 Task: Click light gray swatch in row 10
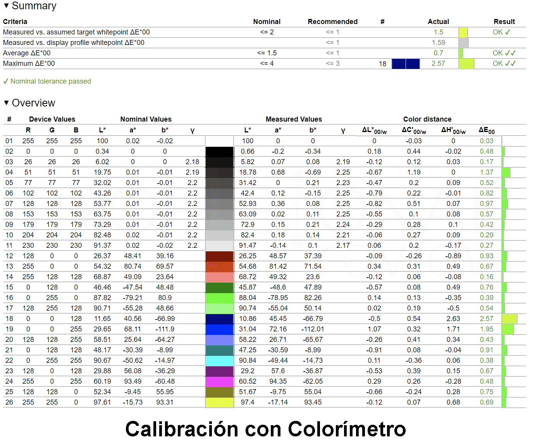click(x=219, y=235)
